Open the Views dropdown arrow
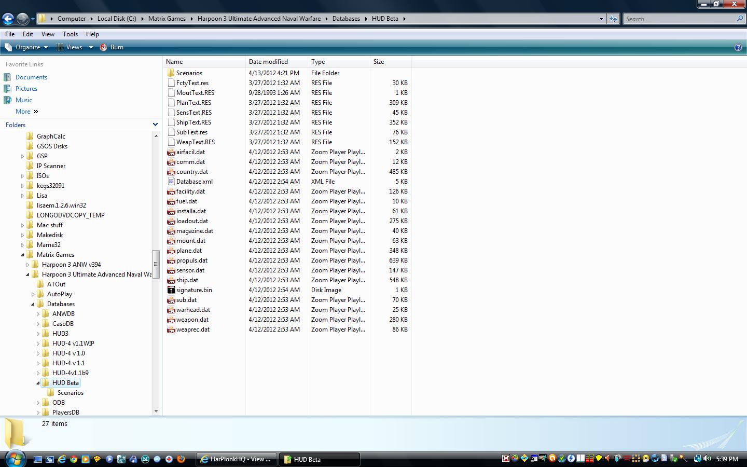747x467 pixels. (x=91, y=47)
